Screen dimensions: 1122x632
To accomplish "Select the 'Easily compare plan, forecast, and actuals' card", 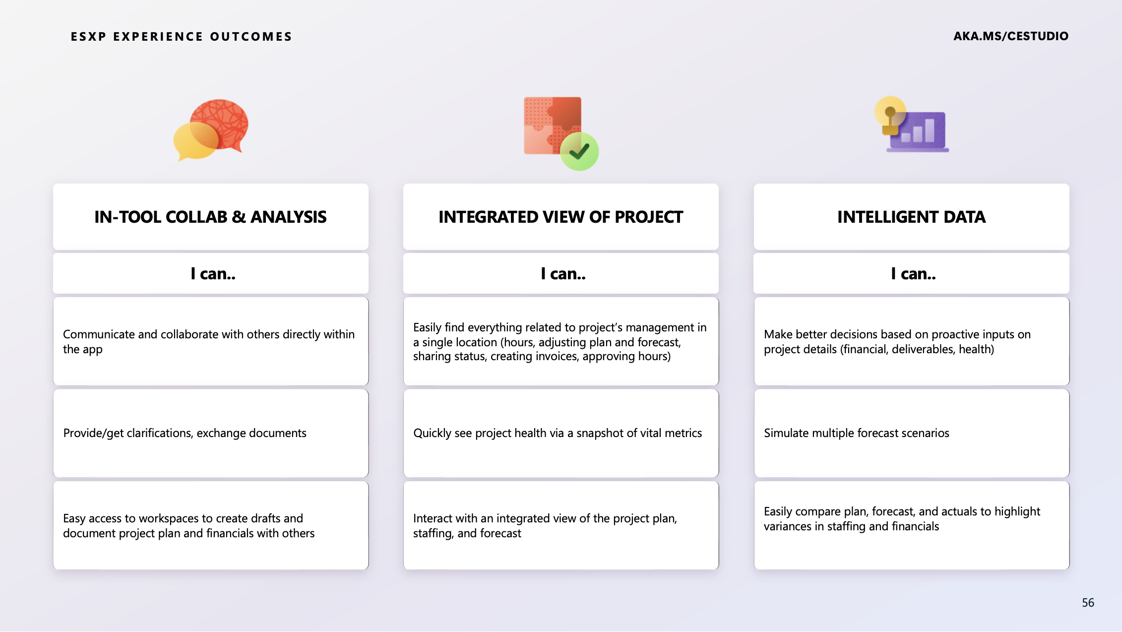I will point(912,525).
